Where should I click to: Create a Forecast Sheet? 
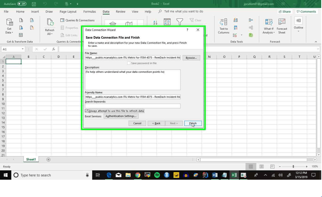click(282, 26)
